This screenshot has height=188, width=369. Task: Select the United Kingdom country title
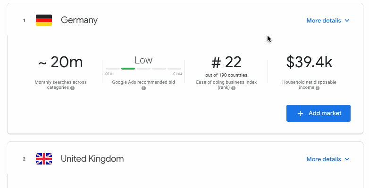(x=92, y=159)
